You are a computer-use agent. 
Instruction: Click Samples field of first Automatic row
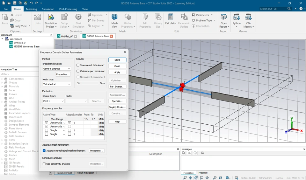(78, 123)
